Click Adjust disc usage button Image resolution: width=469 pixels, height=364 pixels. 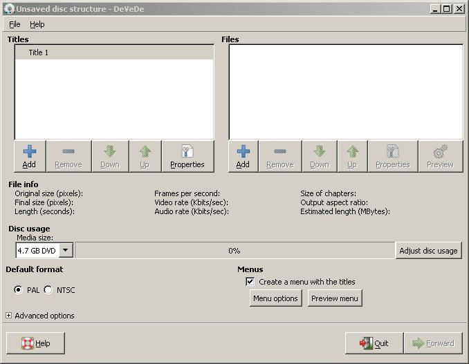429,251
